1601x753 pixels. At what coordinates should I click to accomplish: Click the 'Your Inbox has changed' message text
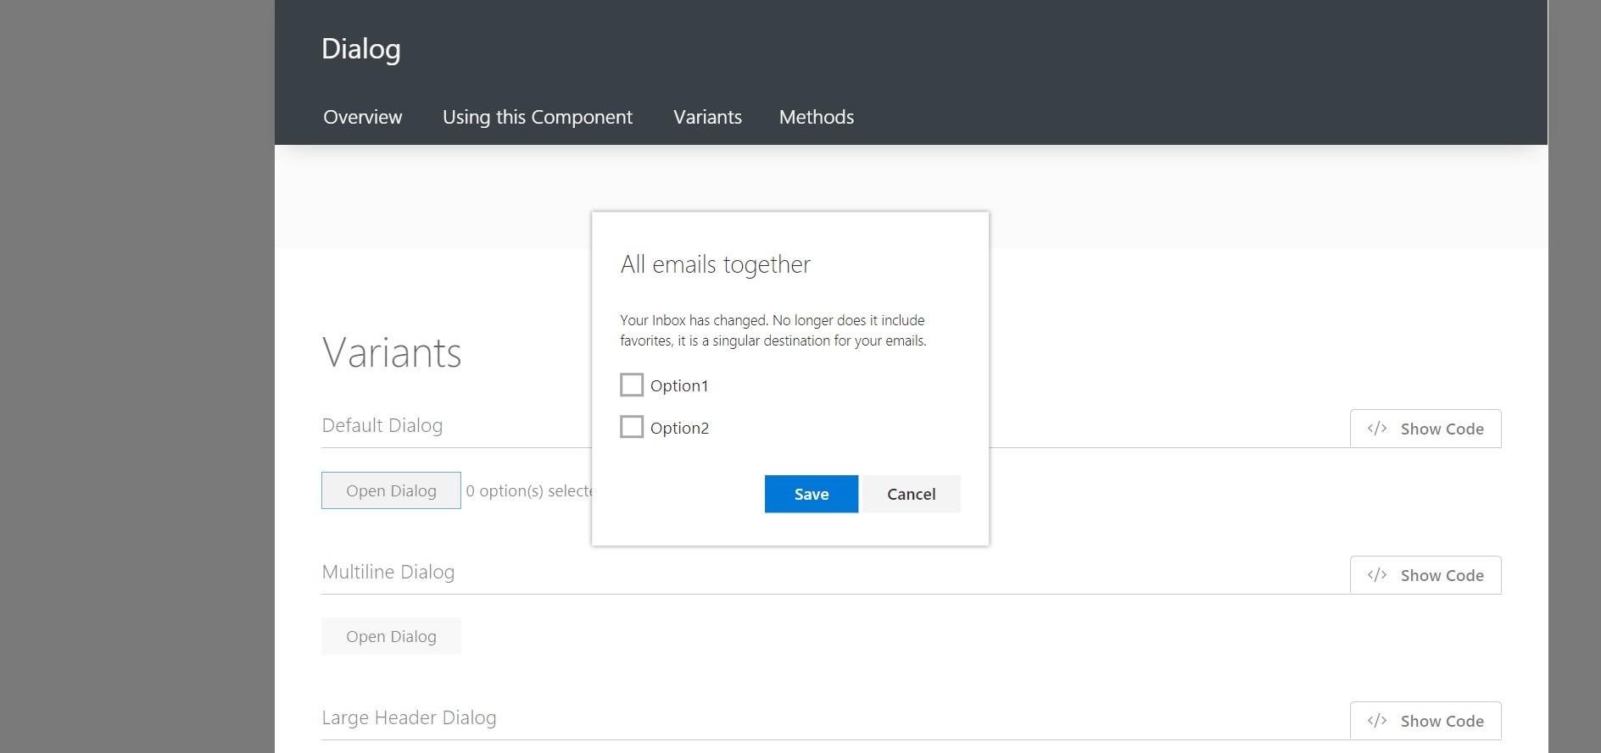point(773,330)
